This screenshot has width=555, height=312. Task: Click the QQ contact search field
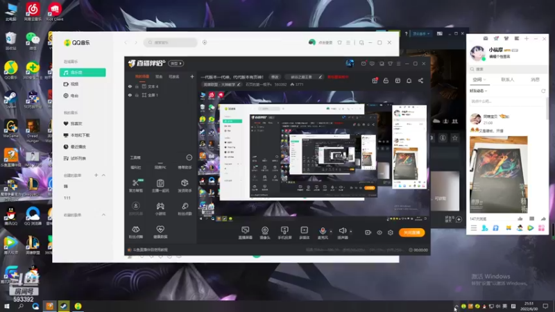(508, 69)
